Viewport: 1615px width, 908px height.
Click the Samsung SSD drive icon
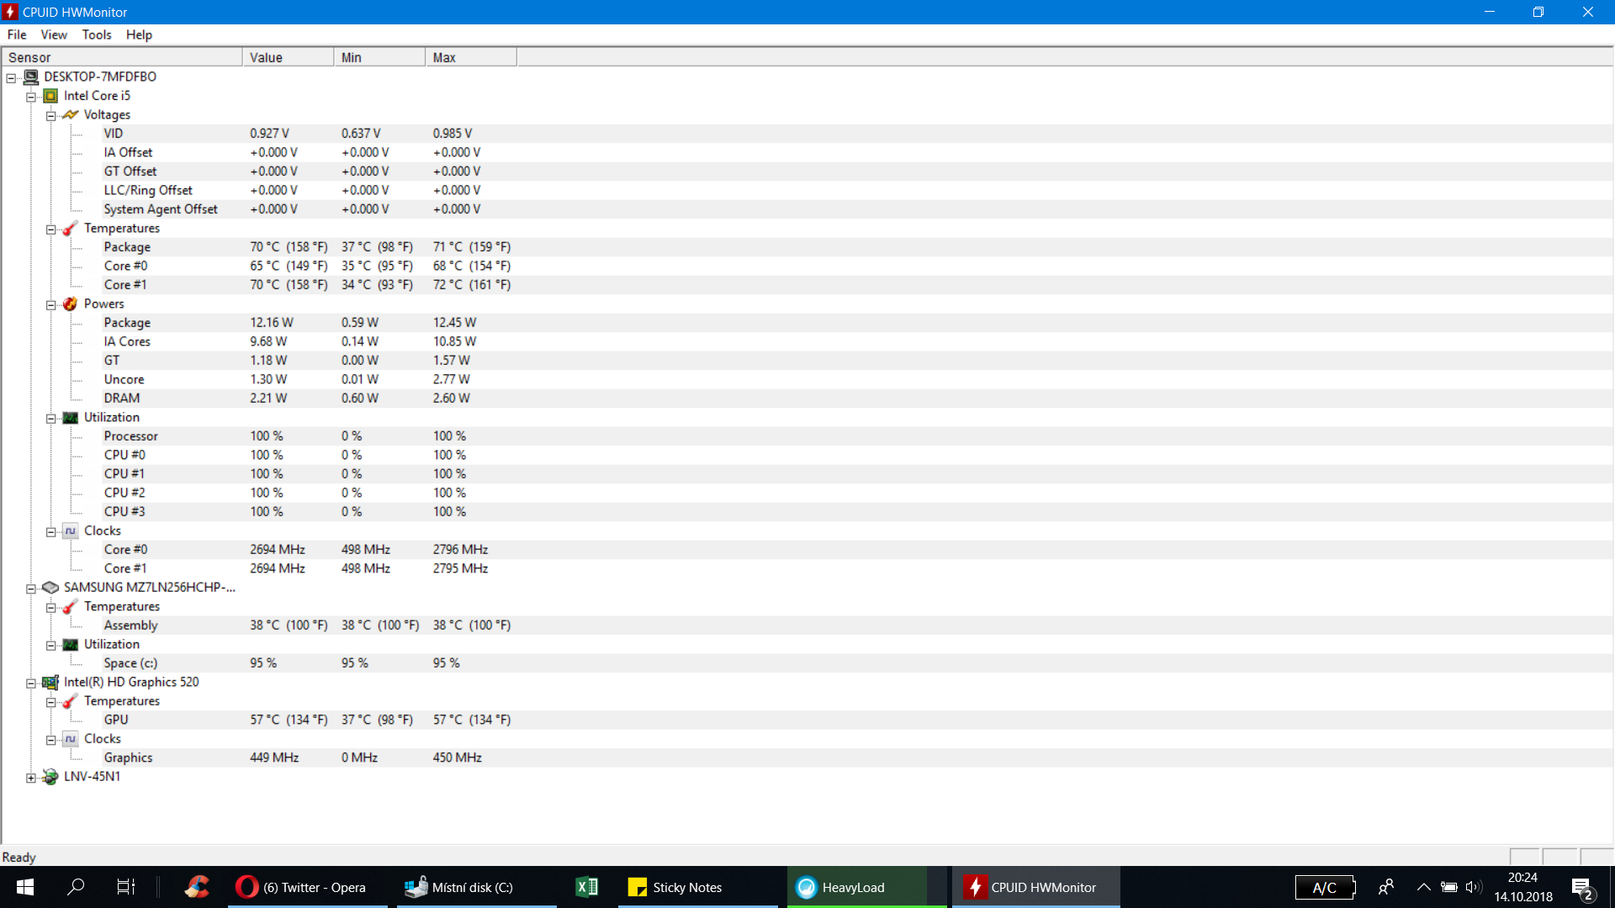tap(50, 588)
